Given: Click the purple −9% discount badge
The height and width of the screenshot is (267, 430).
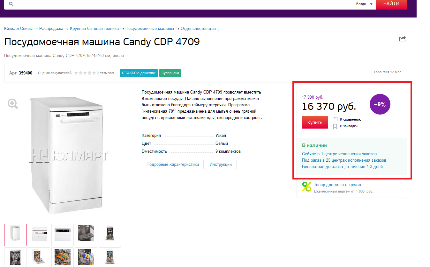Looking at the screenshot, I should (x=380, y=104).
